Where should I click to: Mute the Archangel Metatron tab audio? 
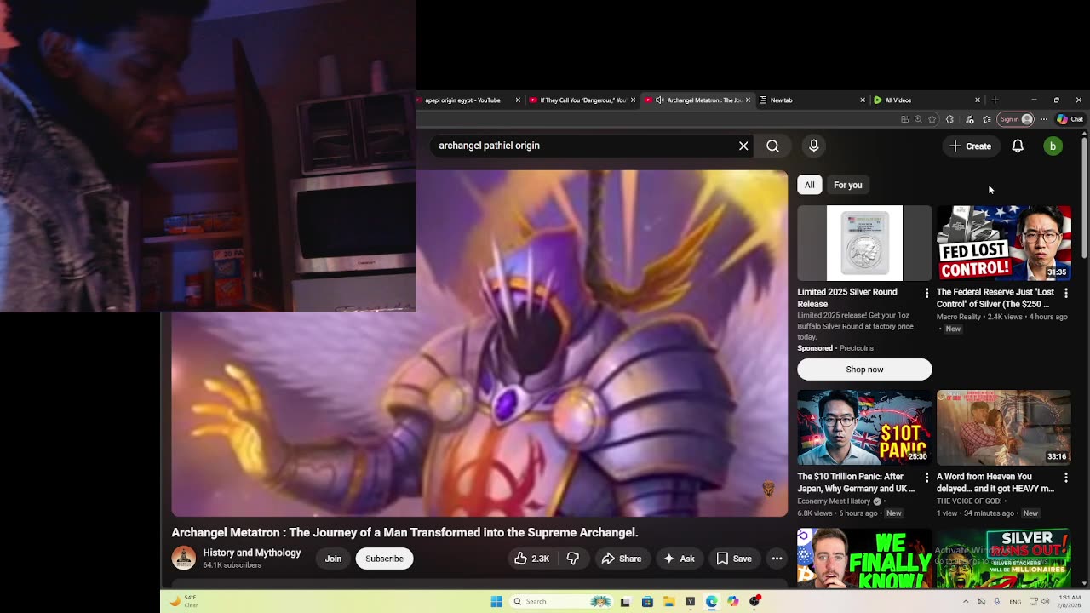click(x=659, y=100)
